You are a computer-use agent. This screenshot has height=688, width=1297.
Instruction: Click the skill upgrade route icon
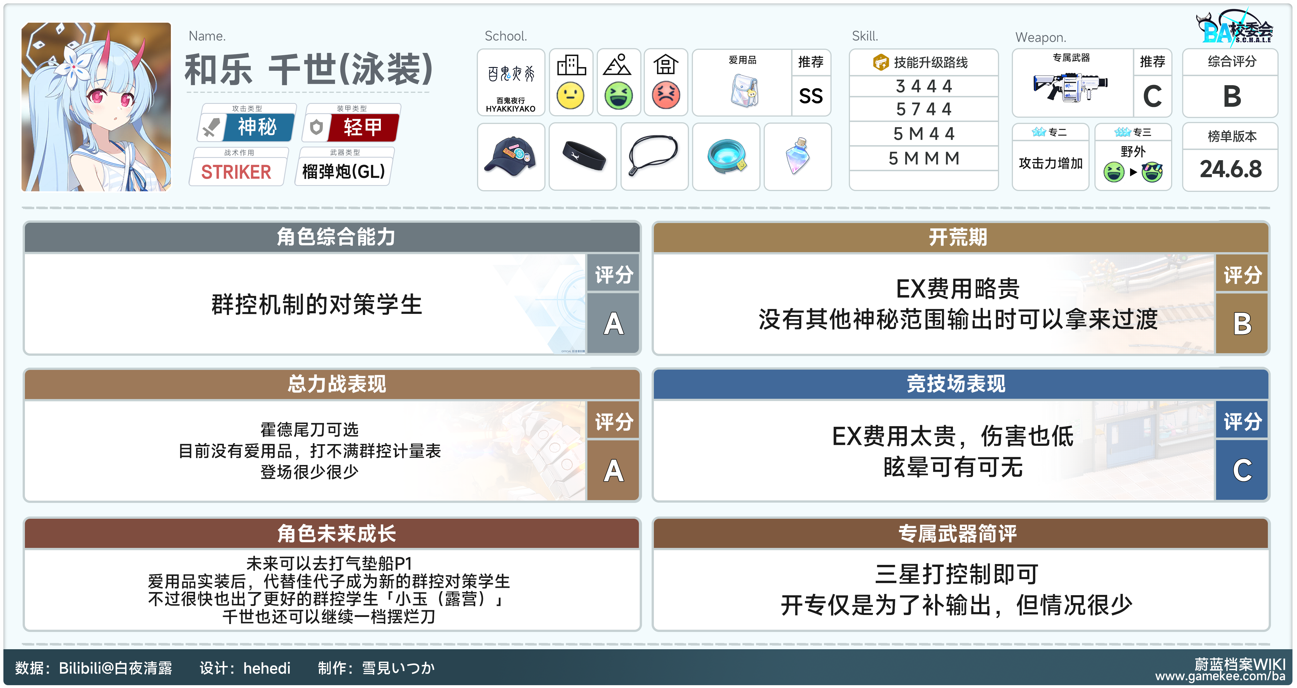pyautogui.click(x=881, y=63)
